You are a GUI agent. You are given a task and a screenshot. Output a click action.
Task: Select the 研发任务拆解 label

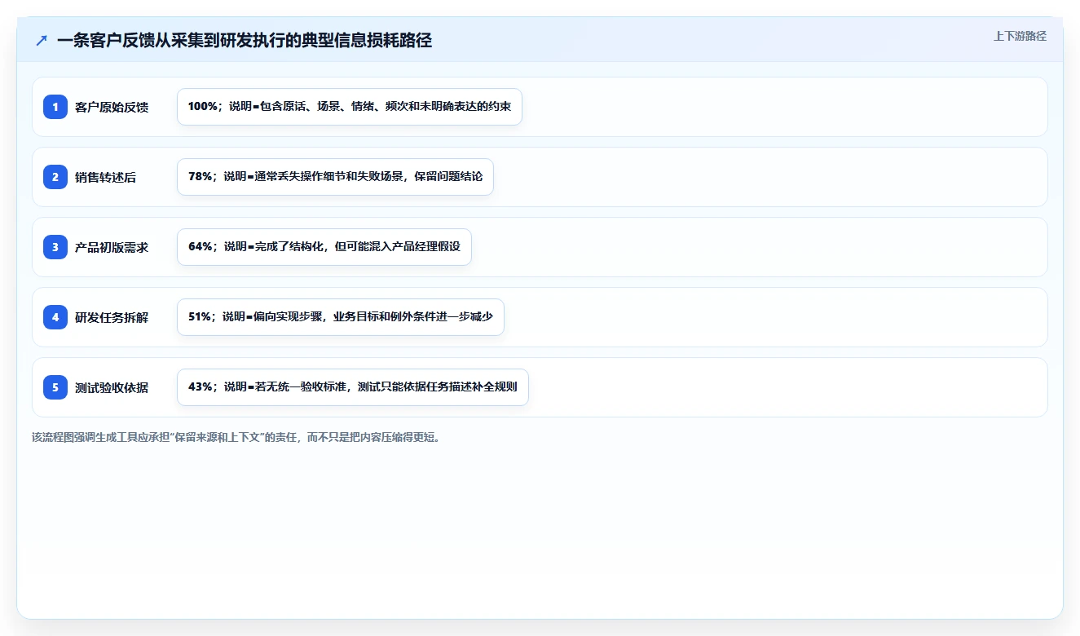point(112,317)
